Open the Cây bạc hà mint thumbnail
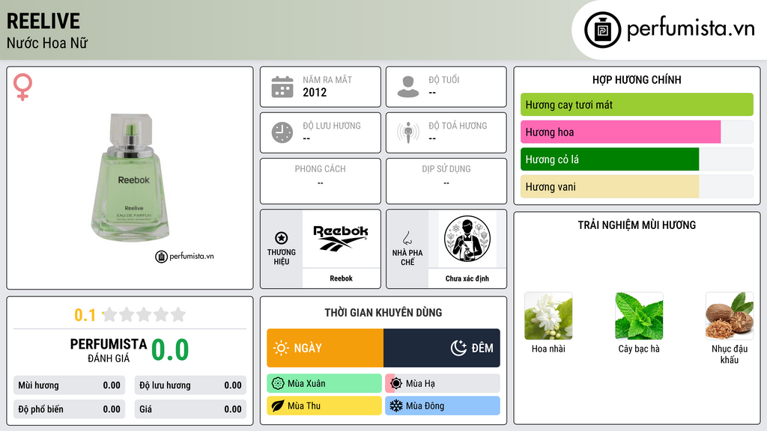Viewport: 767px width, 431px height. (x=639, y=317)
